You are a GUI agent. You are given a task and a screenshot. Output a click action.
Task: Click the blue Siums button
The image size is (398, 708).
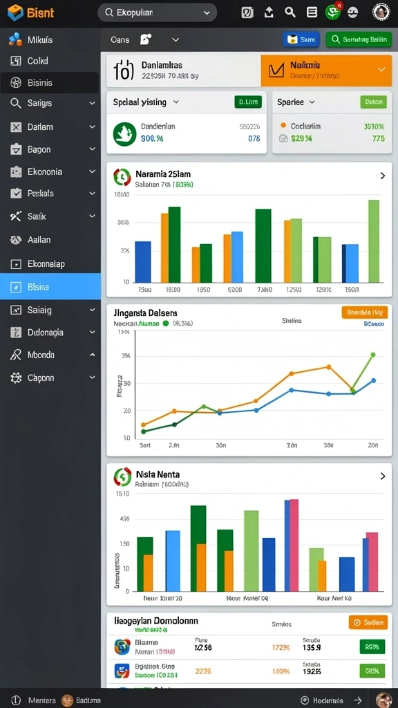pyautogui.click(x=301, y=39)
